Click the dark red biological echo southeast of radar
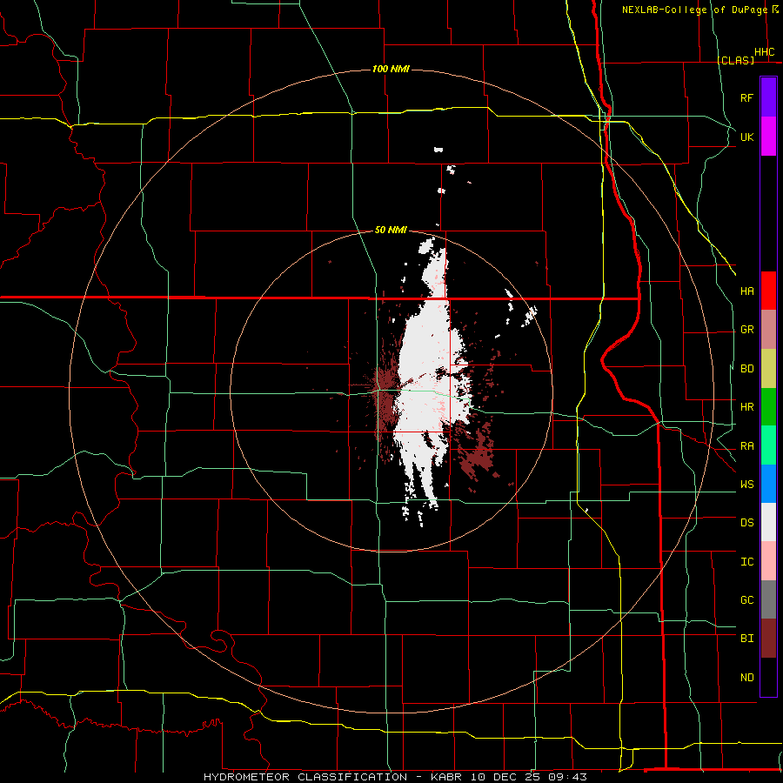Screen dimensions: 783x783 [x=478, y=455]
